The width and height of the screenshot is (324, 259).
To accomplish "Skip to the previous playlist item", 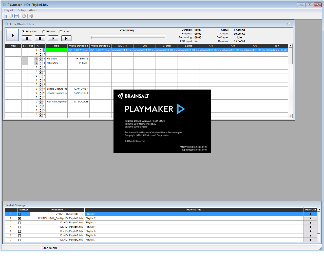I will (53, 38).
